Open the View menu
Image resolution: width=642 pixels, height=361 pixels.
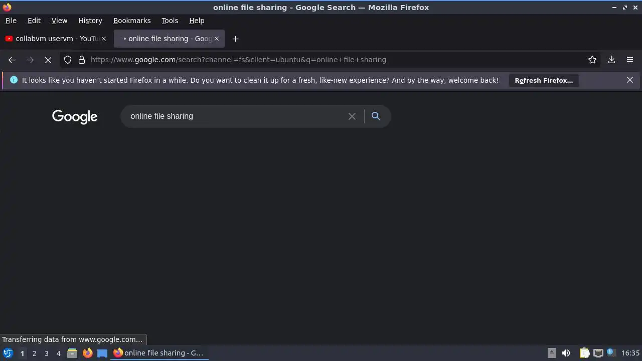click(59, 21)
